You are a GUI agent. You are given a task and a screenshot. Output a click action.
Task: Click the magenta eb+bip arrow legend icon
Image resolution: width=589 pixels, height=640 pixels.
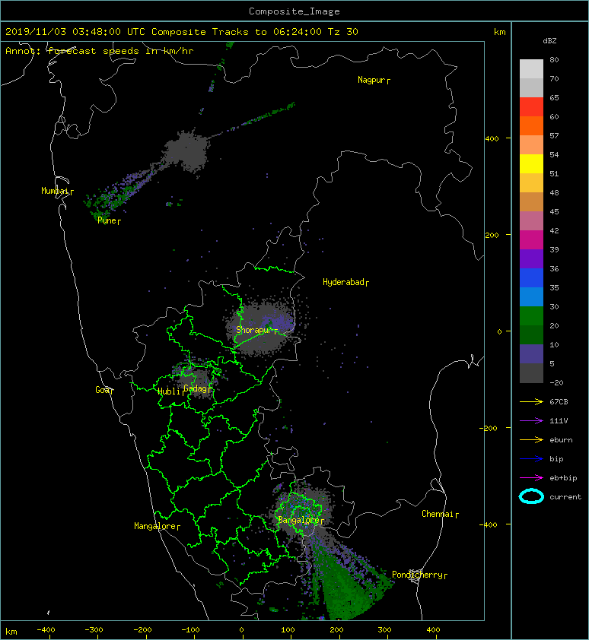[531, 478]
